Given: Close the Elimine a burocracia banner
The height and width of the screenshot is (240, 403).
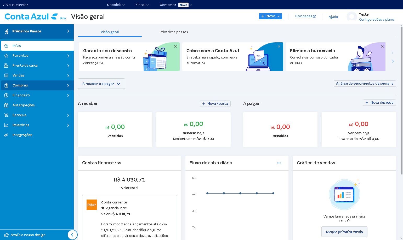Looking at the screenshot, I should [382, 46].
